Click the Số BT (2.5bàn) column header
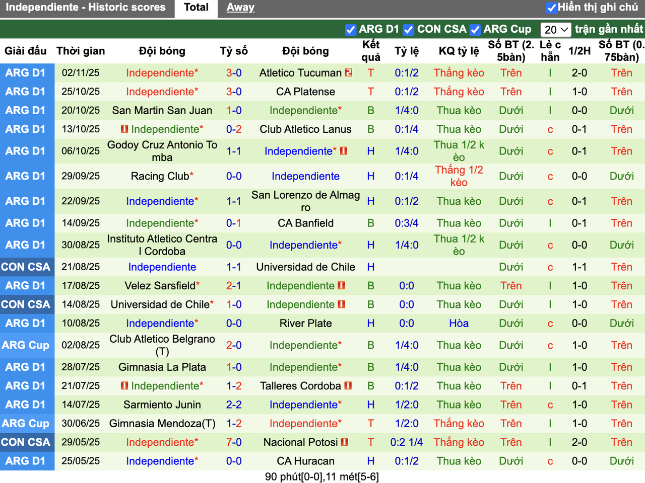The height and width of the screenshot is (483, 645). tap(511, 51)
